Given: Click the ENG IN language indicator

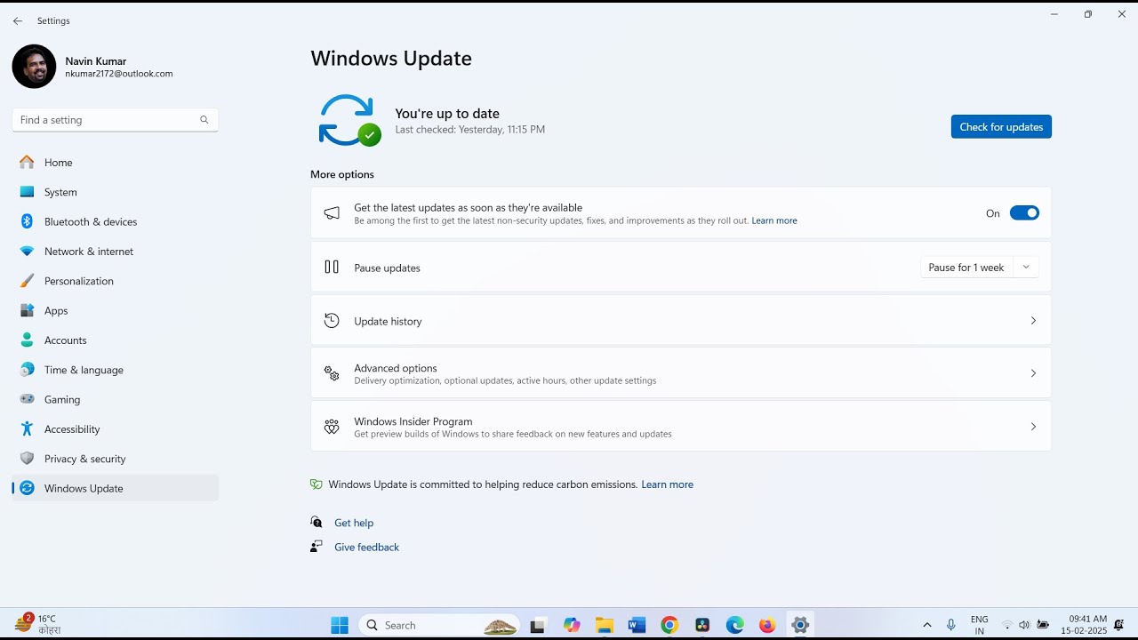Looking at the screenshot, I should coord(979,625).
